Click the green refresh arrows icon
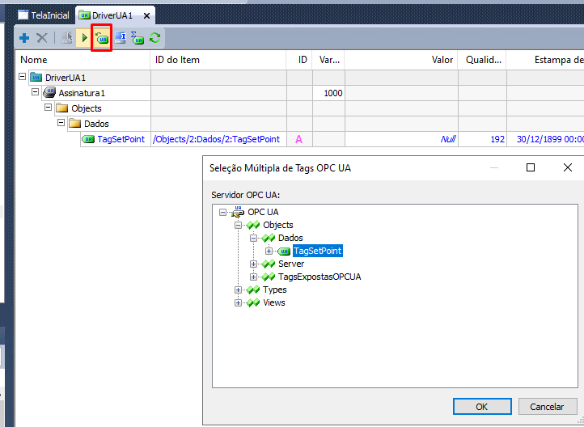The width and height of the screenshot is (584, 427). pos(154,38)
